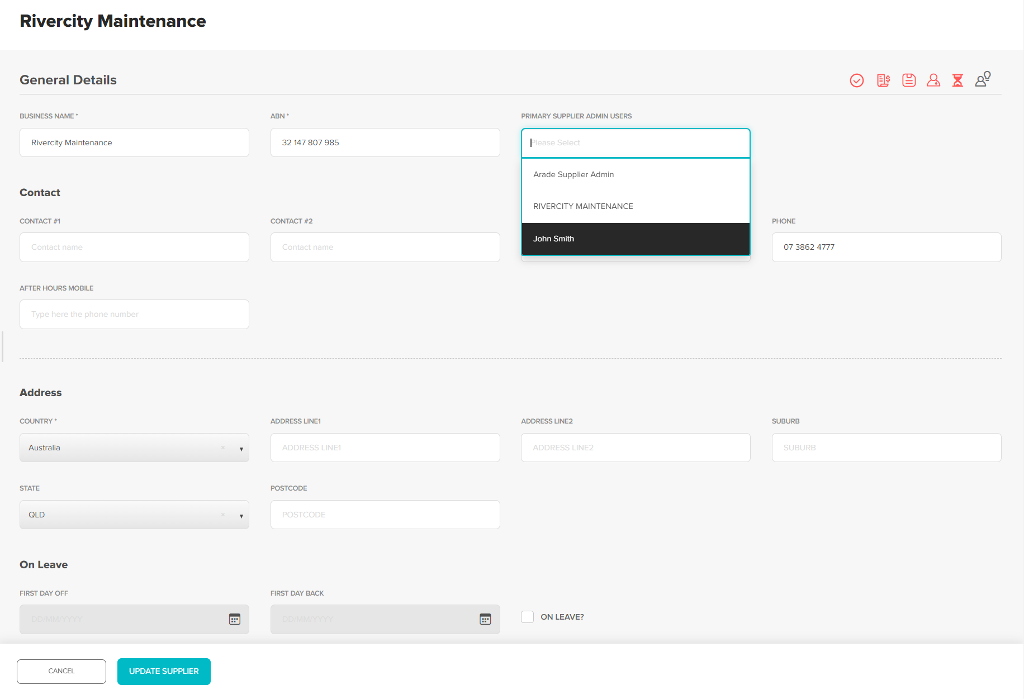1024x699 pixels.
Task: Click the red floppy disk save icon
Action: (909, 80)
